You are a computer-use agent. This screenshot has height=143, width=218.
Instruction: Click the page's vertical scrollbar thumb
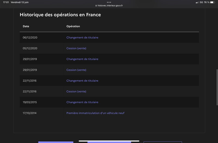217,87
